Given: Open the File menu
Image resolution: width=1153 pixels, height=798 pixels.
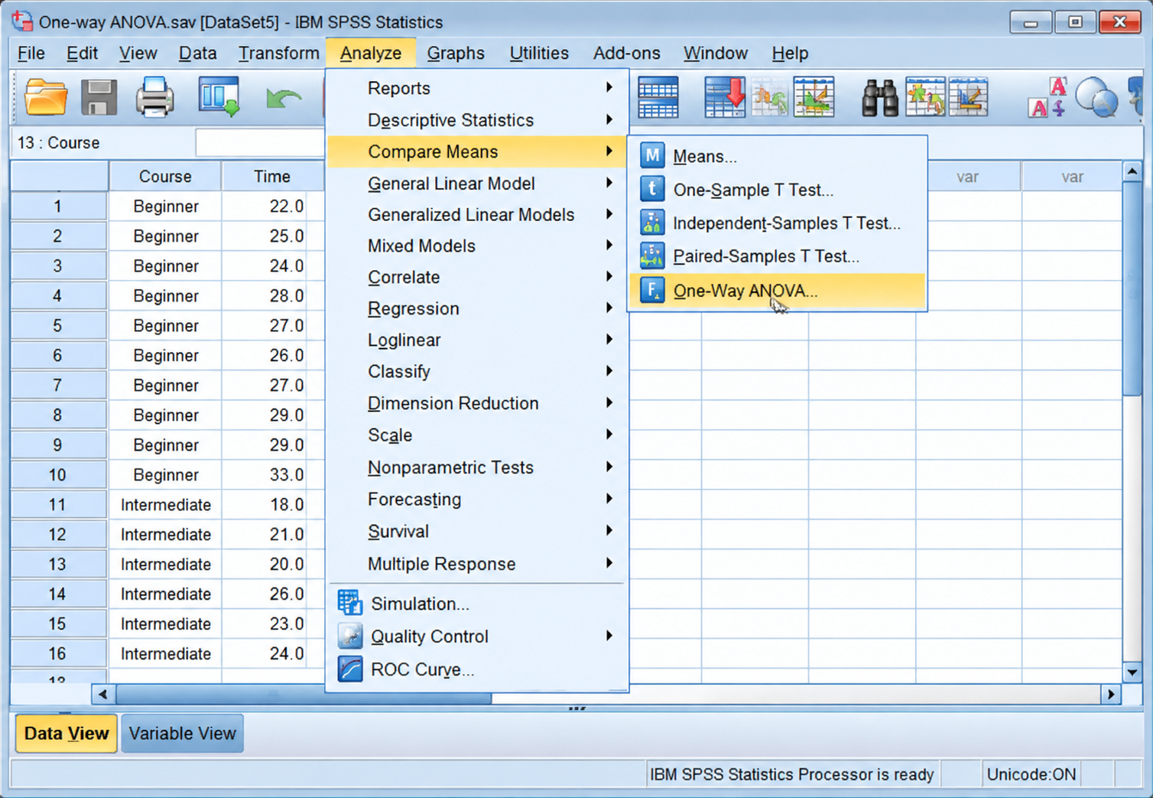Looking at the screenshot, I should click(x=31, y=53).
